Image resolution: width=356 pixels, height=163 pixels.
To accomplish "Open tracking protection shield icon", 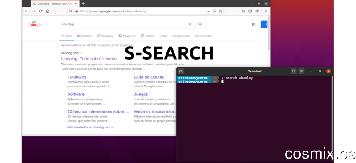I will click(70, 11).
